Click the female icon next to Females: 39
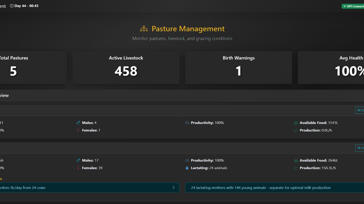 (78, 168)
